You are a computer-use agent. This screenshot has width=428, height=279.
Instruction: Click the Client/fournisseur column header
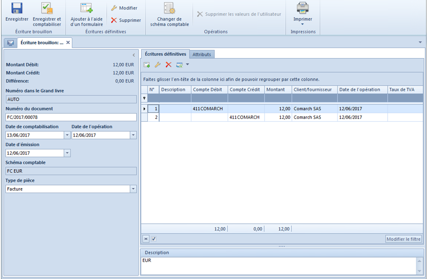315,89
